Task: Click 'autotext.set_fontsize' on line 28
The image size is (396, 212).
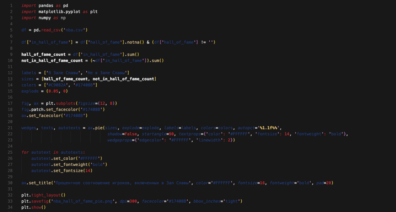Action: tap(57, 170)
